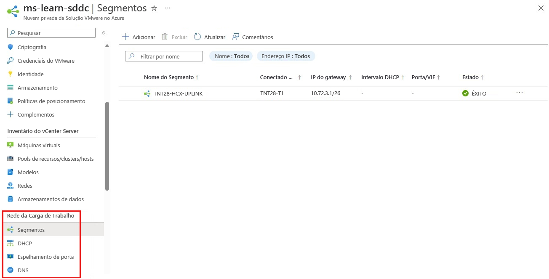Favorite this page with the star icon
This screenshot has height=279, width=549.
coord(154,8)
